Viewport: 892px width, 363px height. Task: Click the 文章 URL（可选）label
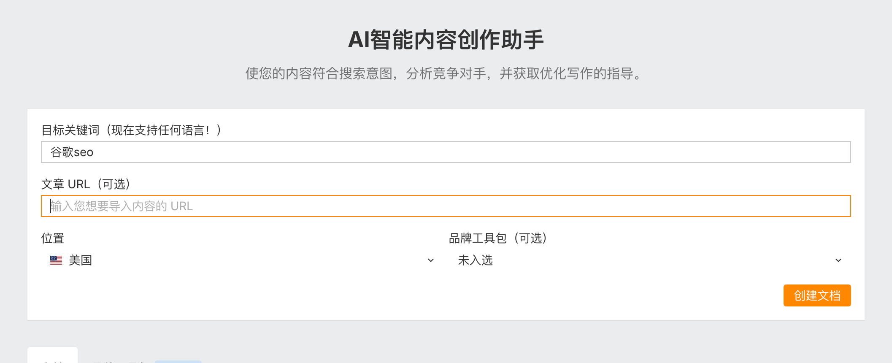(x=86, y=184)
